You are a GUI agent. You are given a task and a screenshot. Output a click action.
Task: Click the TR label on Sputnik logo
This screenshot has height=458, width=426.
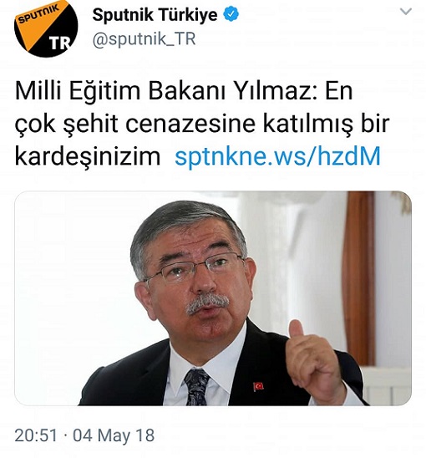60,43
